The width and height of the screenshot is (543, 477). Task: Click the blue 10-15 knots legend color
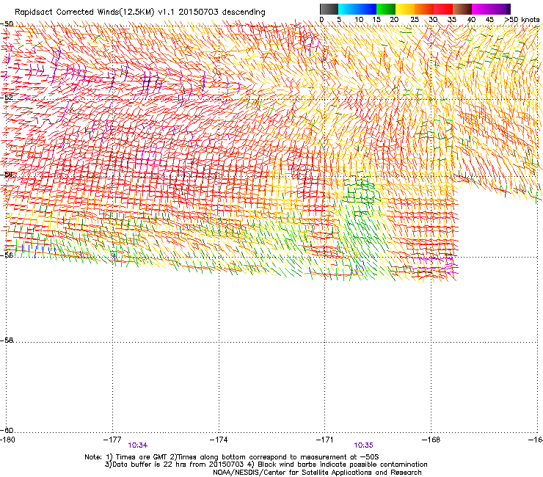(x=367, y=10)
